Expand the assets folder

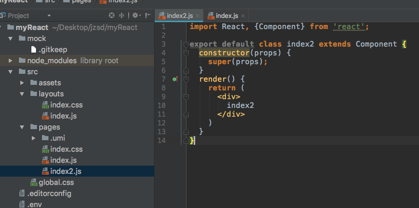pos(22,83)
